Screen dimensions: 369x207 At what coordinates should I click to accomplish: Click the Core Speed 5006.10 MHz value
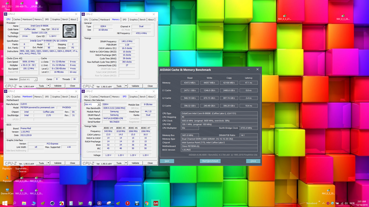pyautogui.click(x=29, y=62)
